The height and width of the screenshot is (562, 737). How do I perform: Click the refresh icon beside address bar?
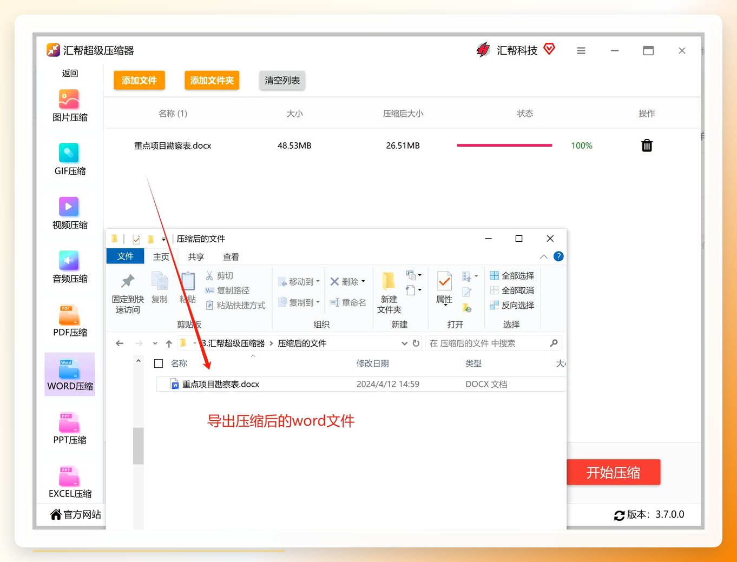click(x=416, y=343)
